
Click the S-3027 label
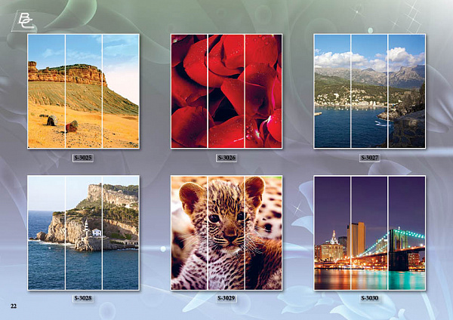point(370,158)
